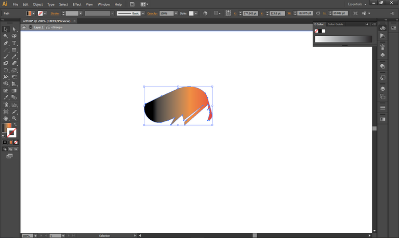Image resolution: width=399 pixels, height=238 pixels.
Task: Select the Direct Selection tool
Action: [x=14, y=29]
